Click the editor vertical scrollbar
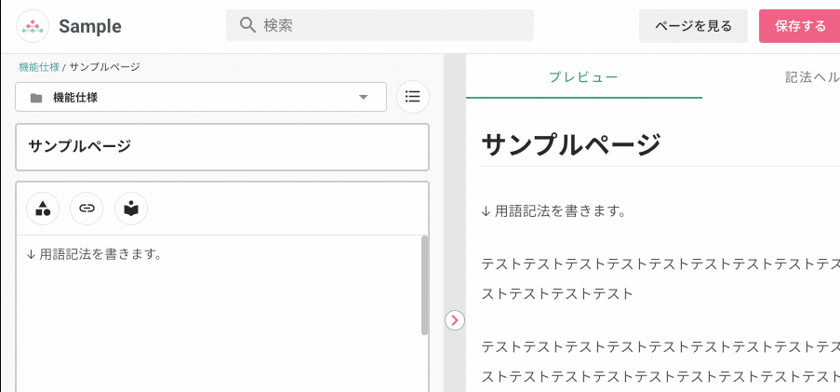840x392 pixels. [x=425, y=285]
